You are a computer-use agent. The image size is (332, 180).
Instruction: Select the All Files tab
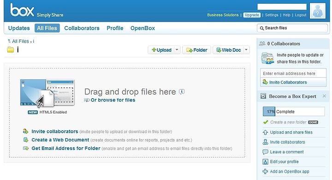tap(47, 28)
